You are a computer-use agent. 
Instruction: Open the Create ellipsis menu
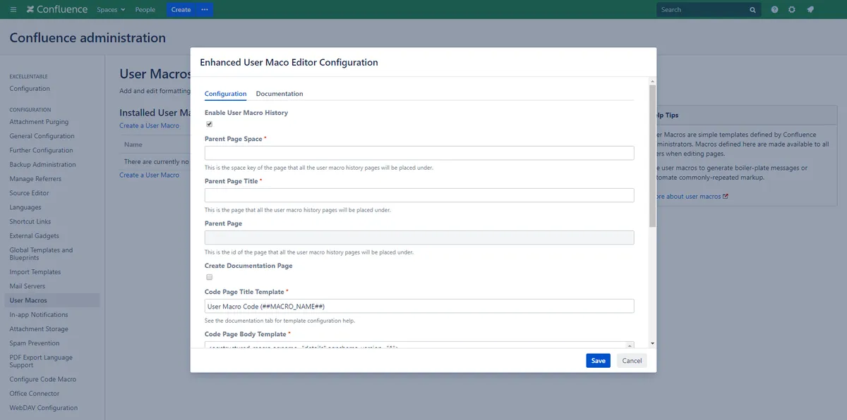pyautogui.click(x=205, y=10)
